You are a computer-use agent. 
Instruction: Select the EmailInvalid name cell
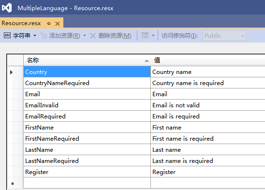[x=87, y=105]
